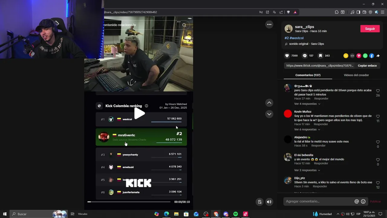
Task: Show hidden system tray icons chevron
Action: [x=338, y=214]
